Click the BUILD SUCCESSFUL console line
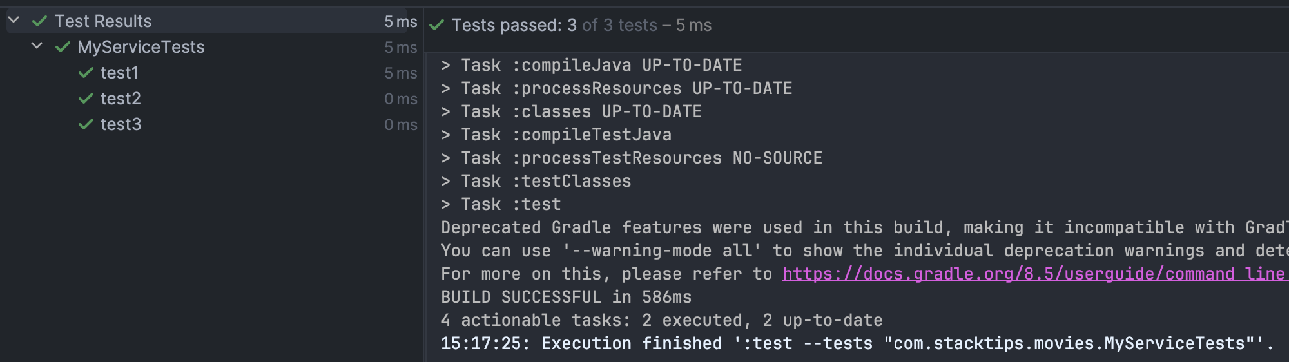Viewport: 1289px width, 362px height. click(566, 297)
